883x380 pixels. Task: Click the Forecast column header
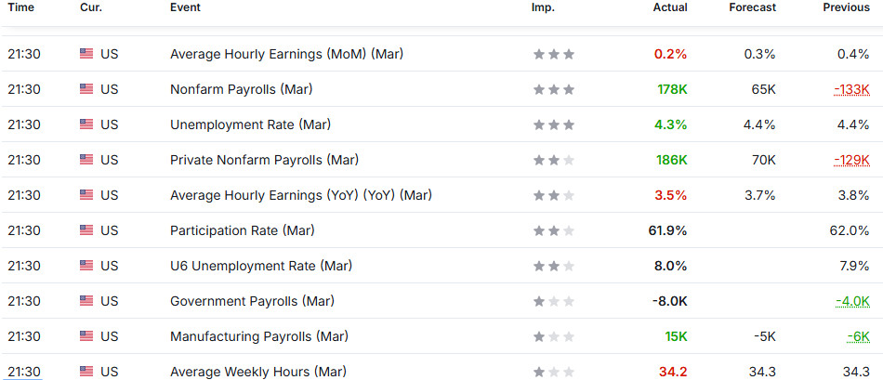753,7
